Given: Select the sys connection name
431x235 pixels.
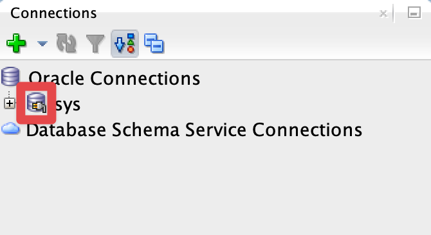Looking at the screenshot, I should [x=68, y=105].
